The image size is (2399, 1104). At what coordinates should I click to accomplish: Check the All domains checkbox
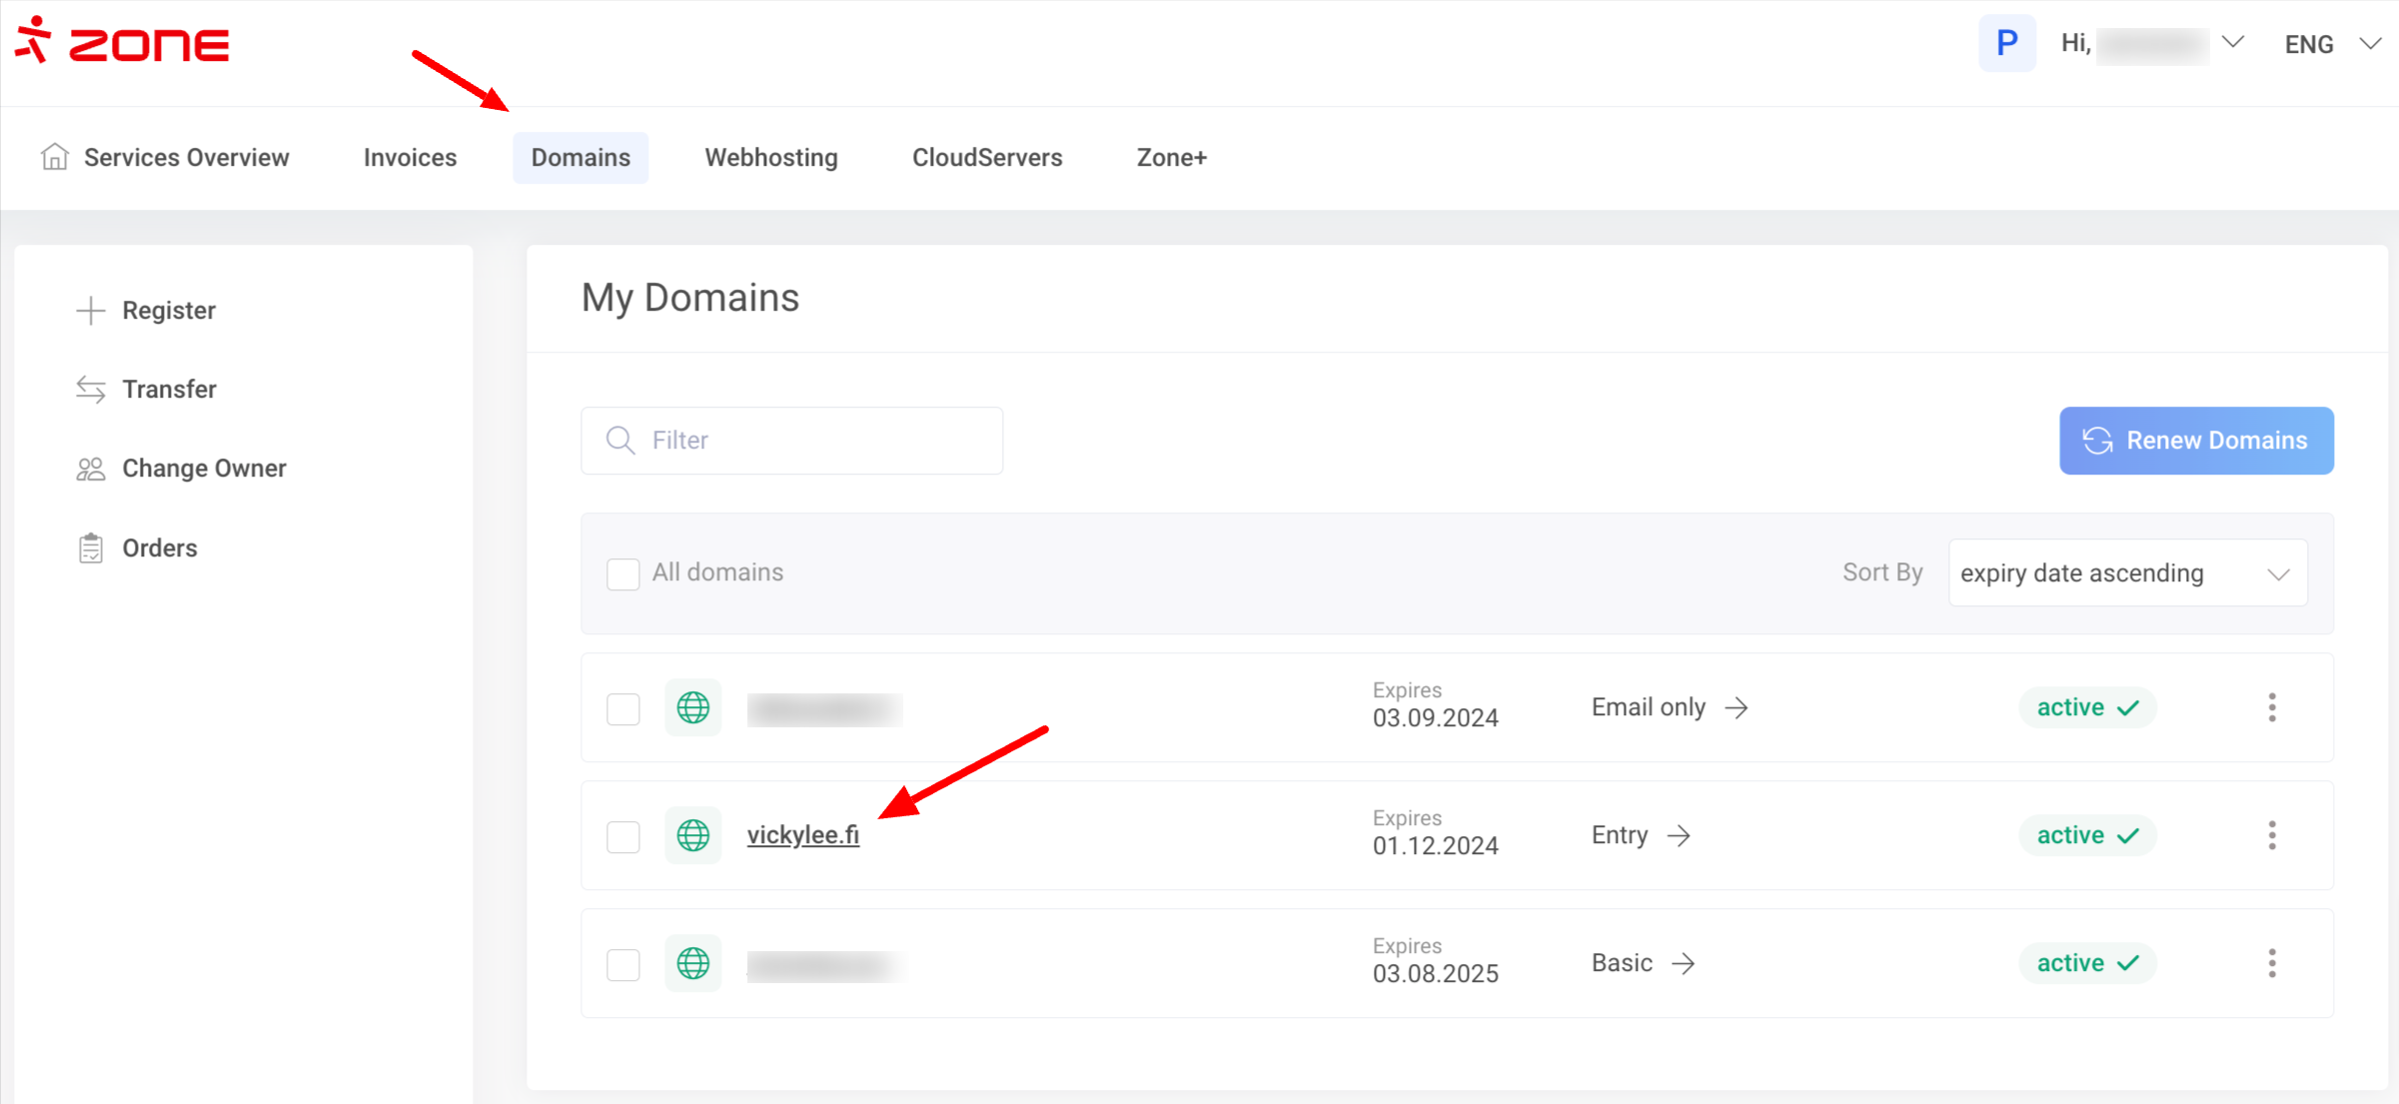(x=622, y=573)
